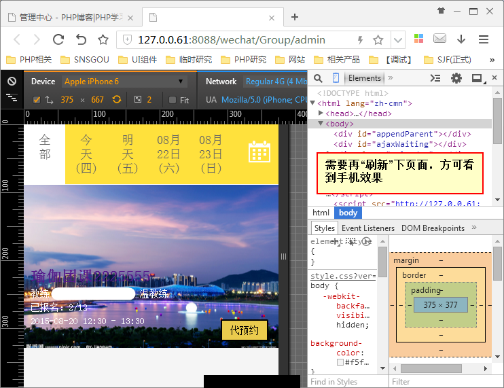This screenshot has width=504, height=388.
Task: Enable the Fit checkbox
Action: tap(173, 100)
